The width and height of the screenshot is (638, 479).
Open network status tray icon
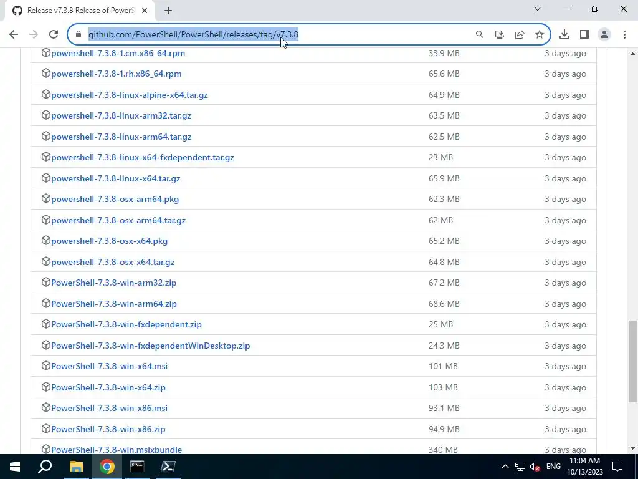(x=520, y=467)
